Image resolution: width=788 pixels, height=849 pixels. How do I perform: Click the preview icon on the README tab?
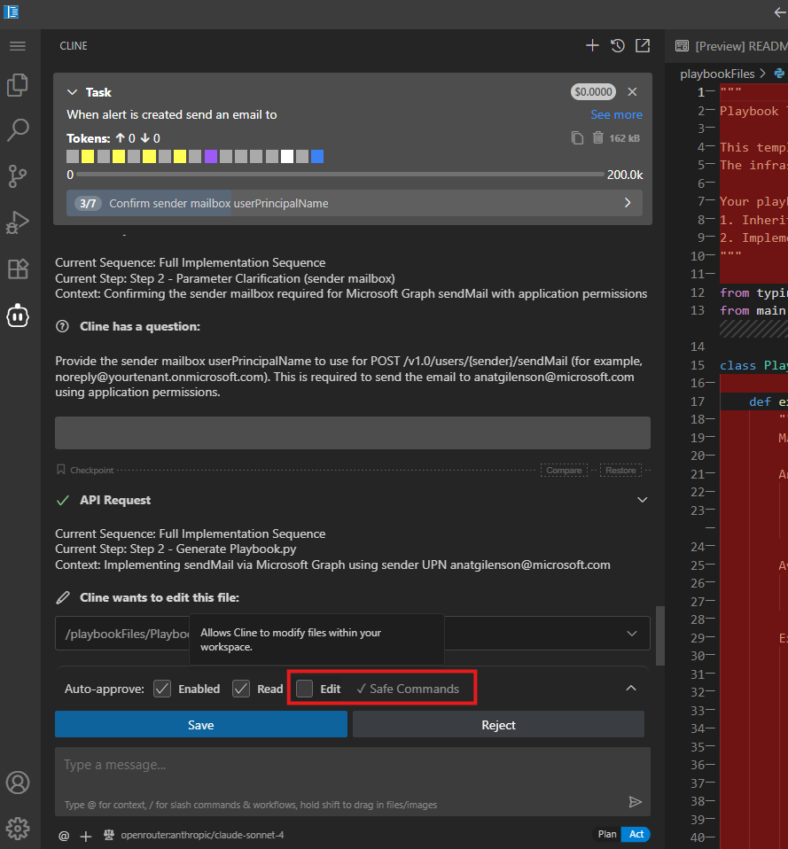[x=682, y=46]
